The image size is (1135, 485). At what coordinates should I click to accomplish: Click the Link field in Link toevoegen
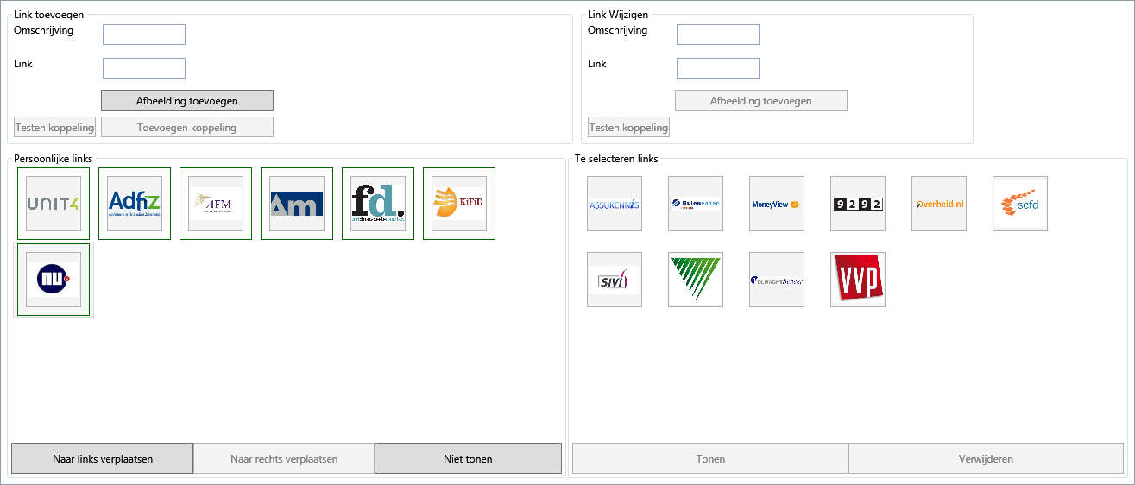pyautogui.click(x=144, y=68)
